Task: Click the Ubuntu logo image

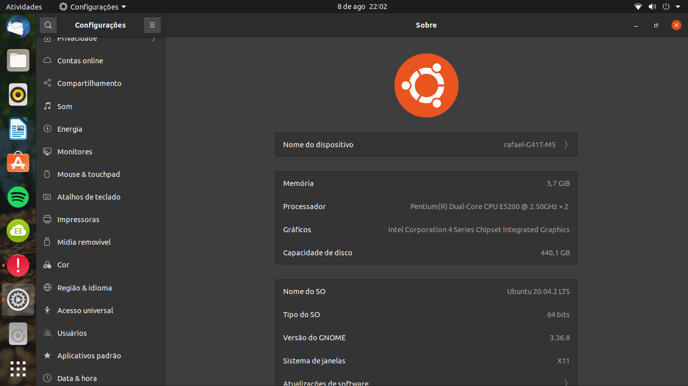Action: point(426,85)
